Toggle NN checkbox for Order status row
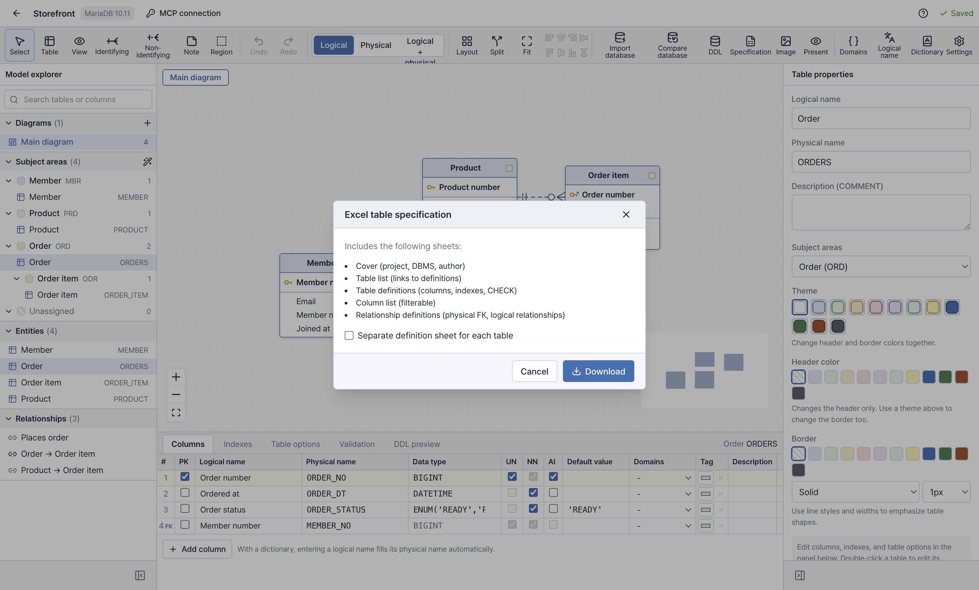979x590 pixels. (533, 508)
